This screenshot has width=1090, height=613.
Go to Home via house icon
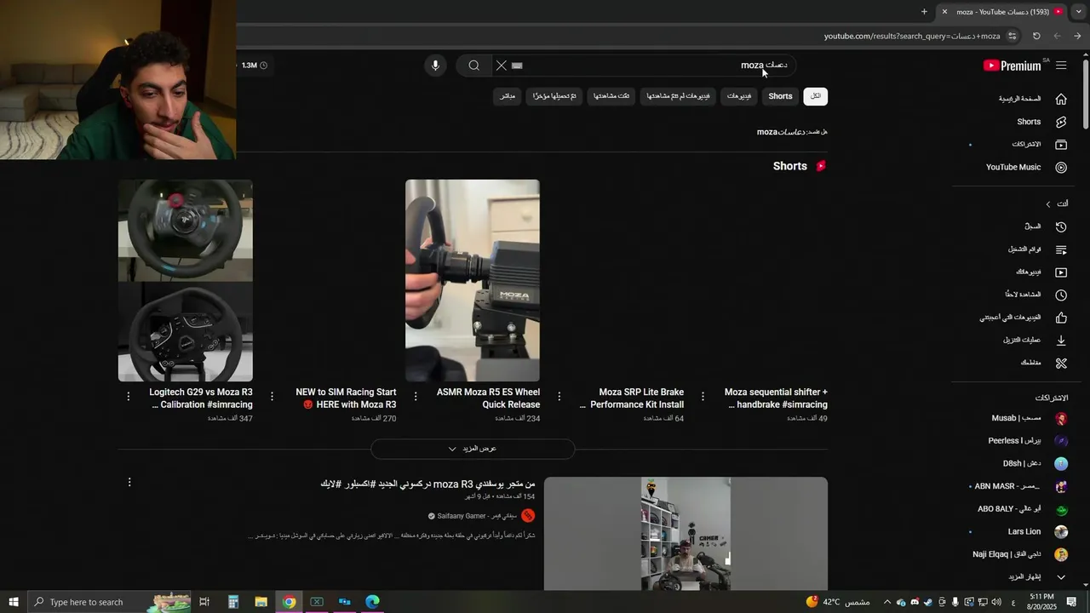(1061, 99)
